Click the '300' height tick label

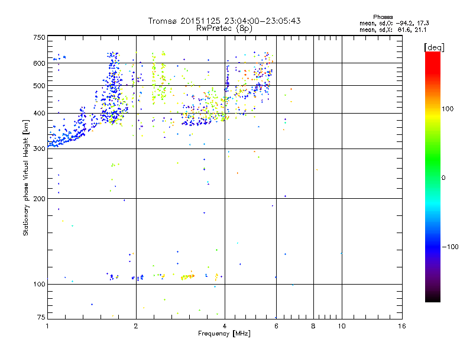click(39, 149)
